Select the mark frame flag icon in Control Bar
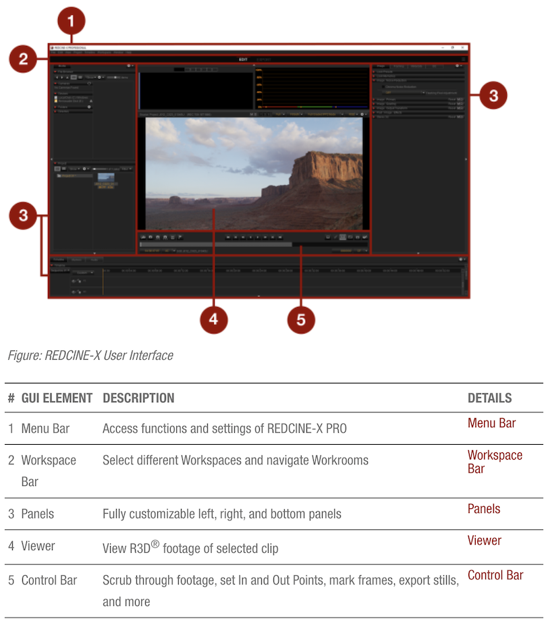This screenshot has width=548, height=621. click(x=180, y=237)
